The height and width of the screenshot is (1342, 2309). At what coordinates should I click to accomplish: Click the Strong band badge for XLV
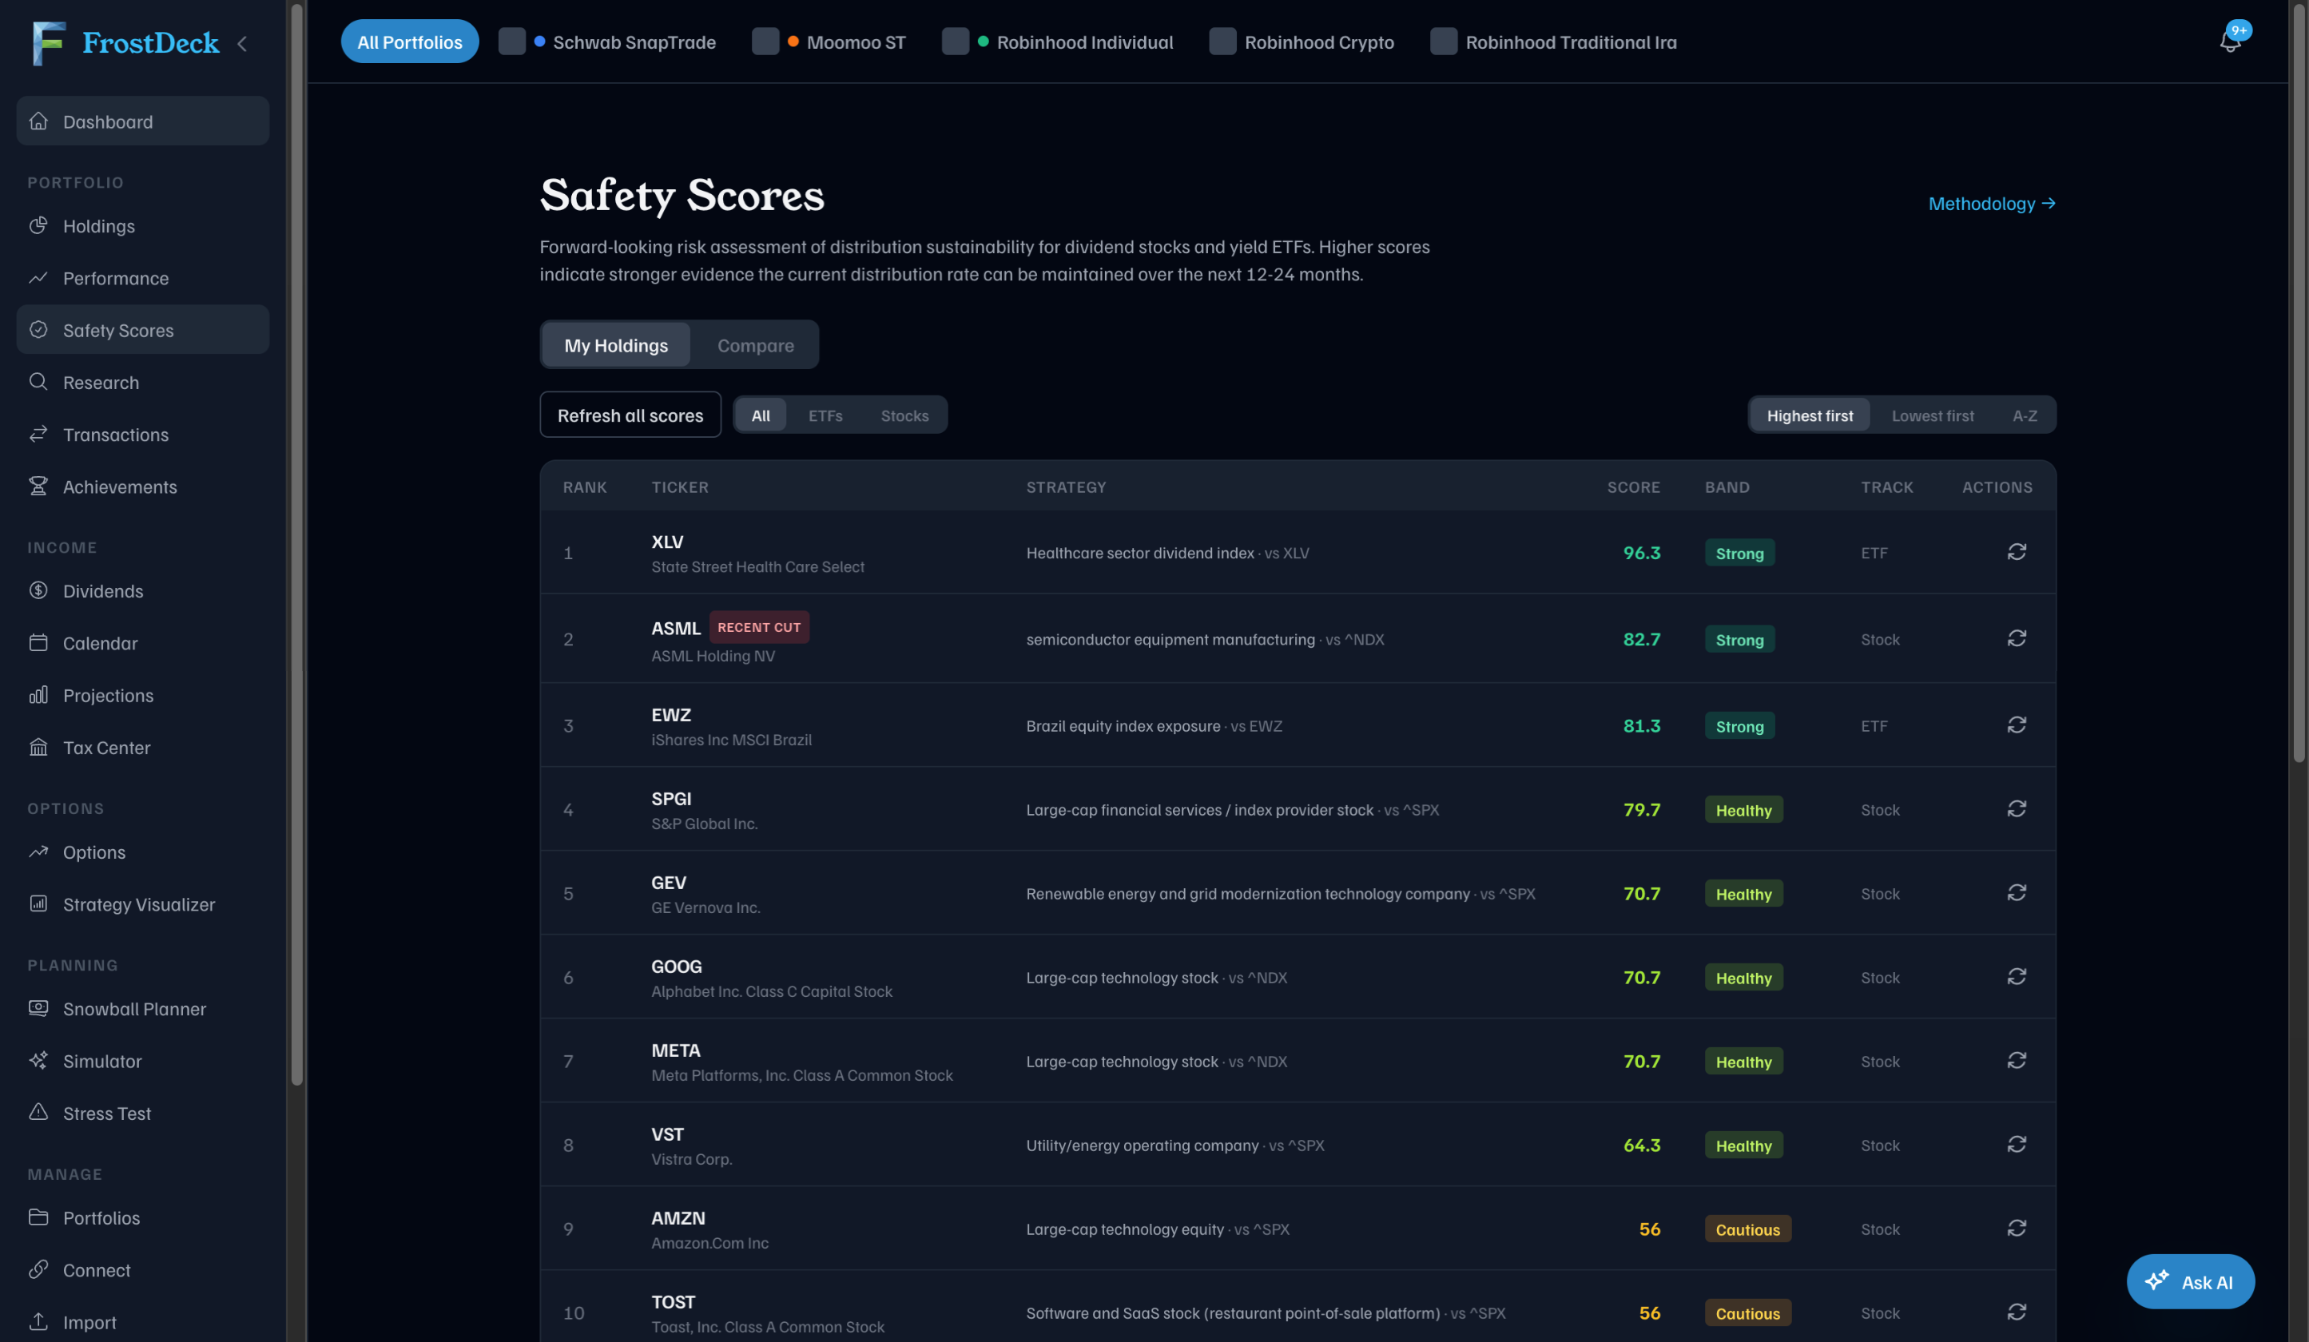point(1739,552)
